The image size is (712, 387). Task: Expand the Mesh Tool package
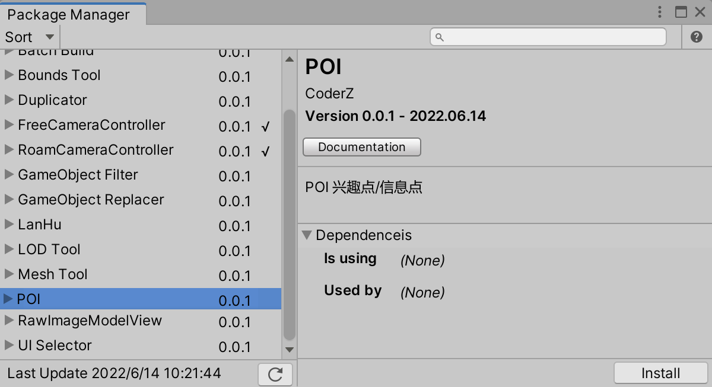pos(8,274)
